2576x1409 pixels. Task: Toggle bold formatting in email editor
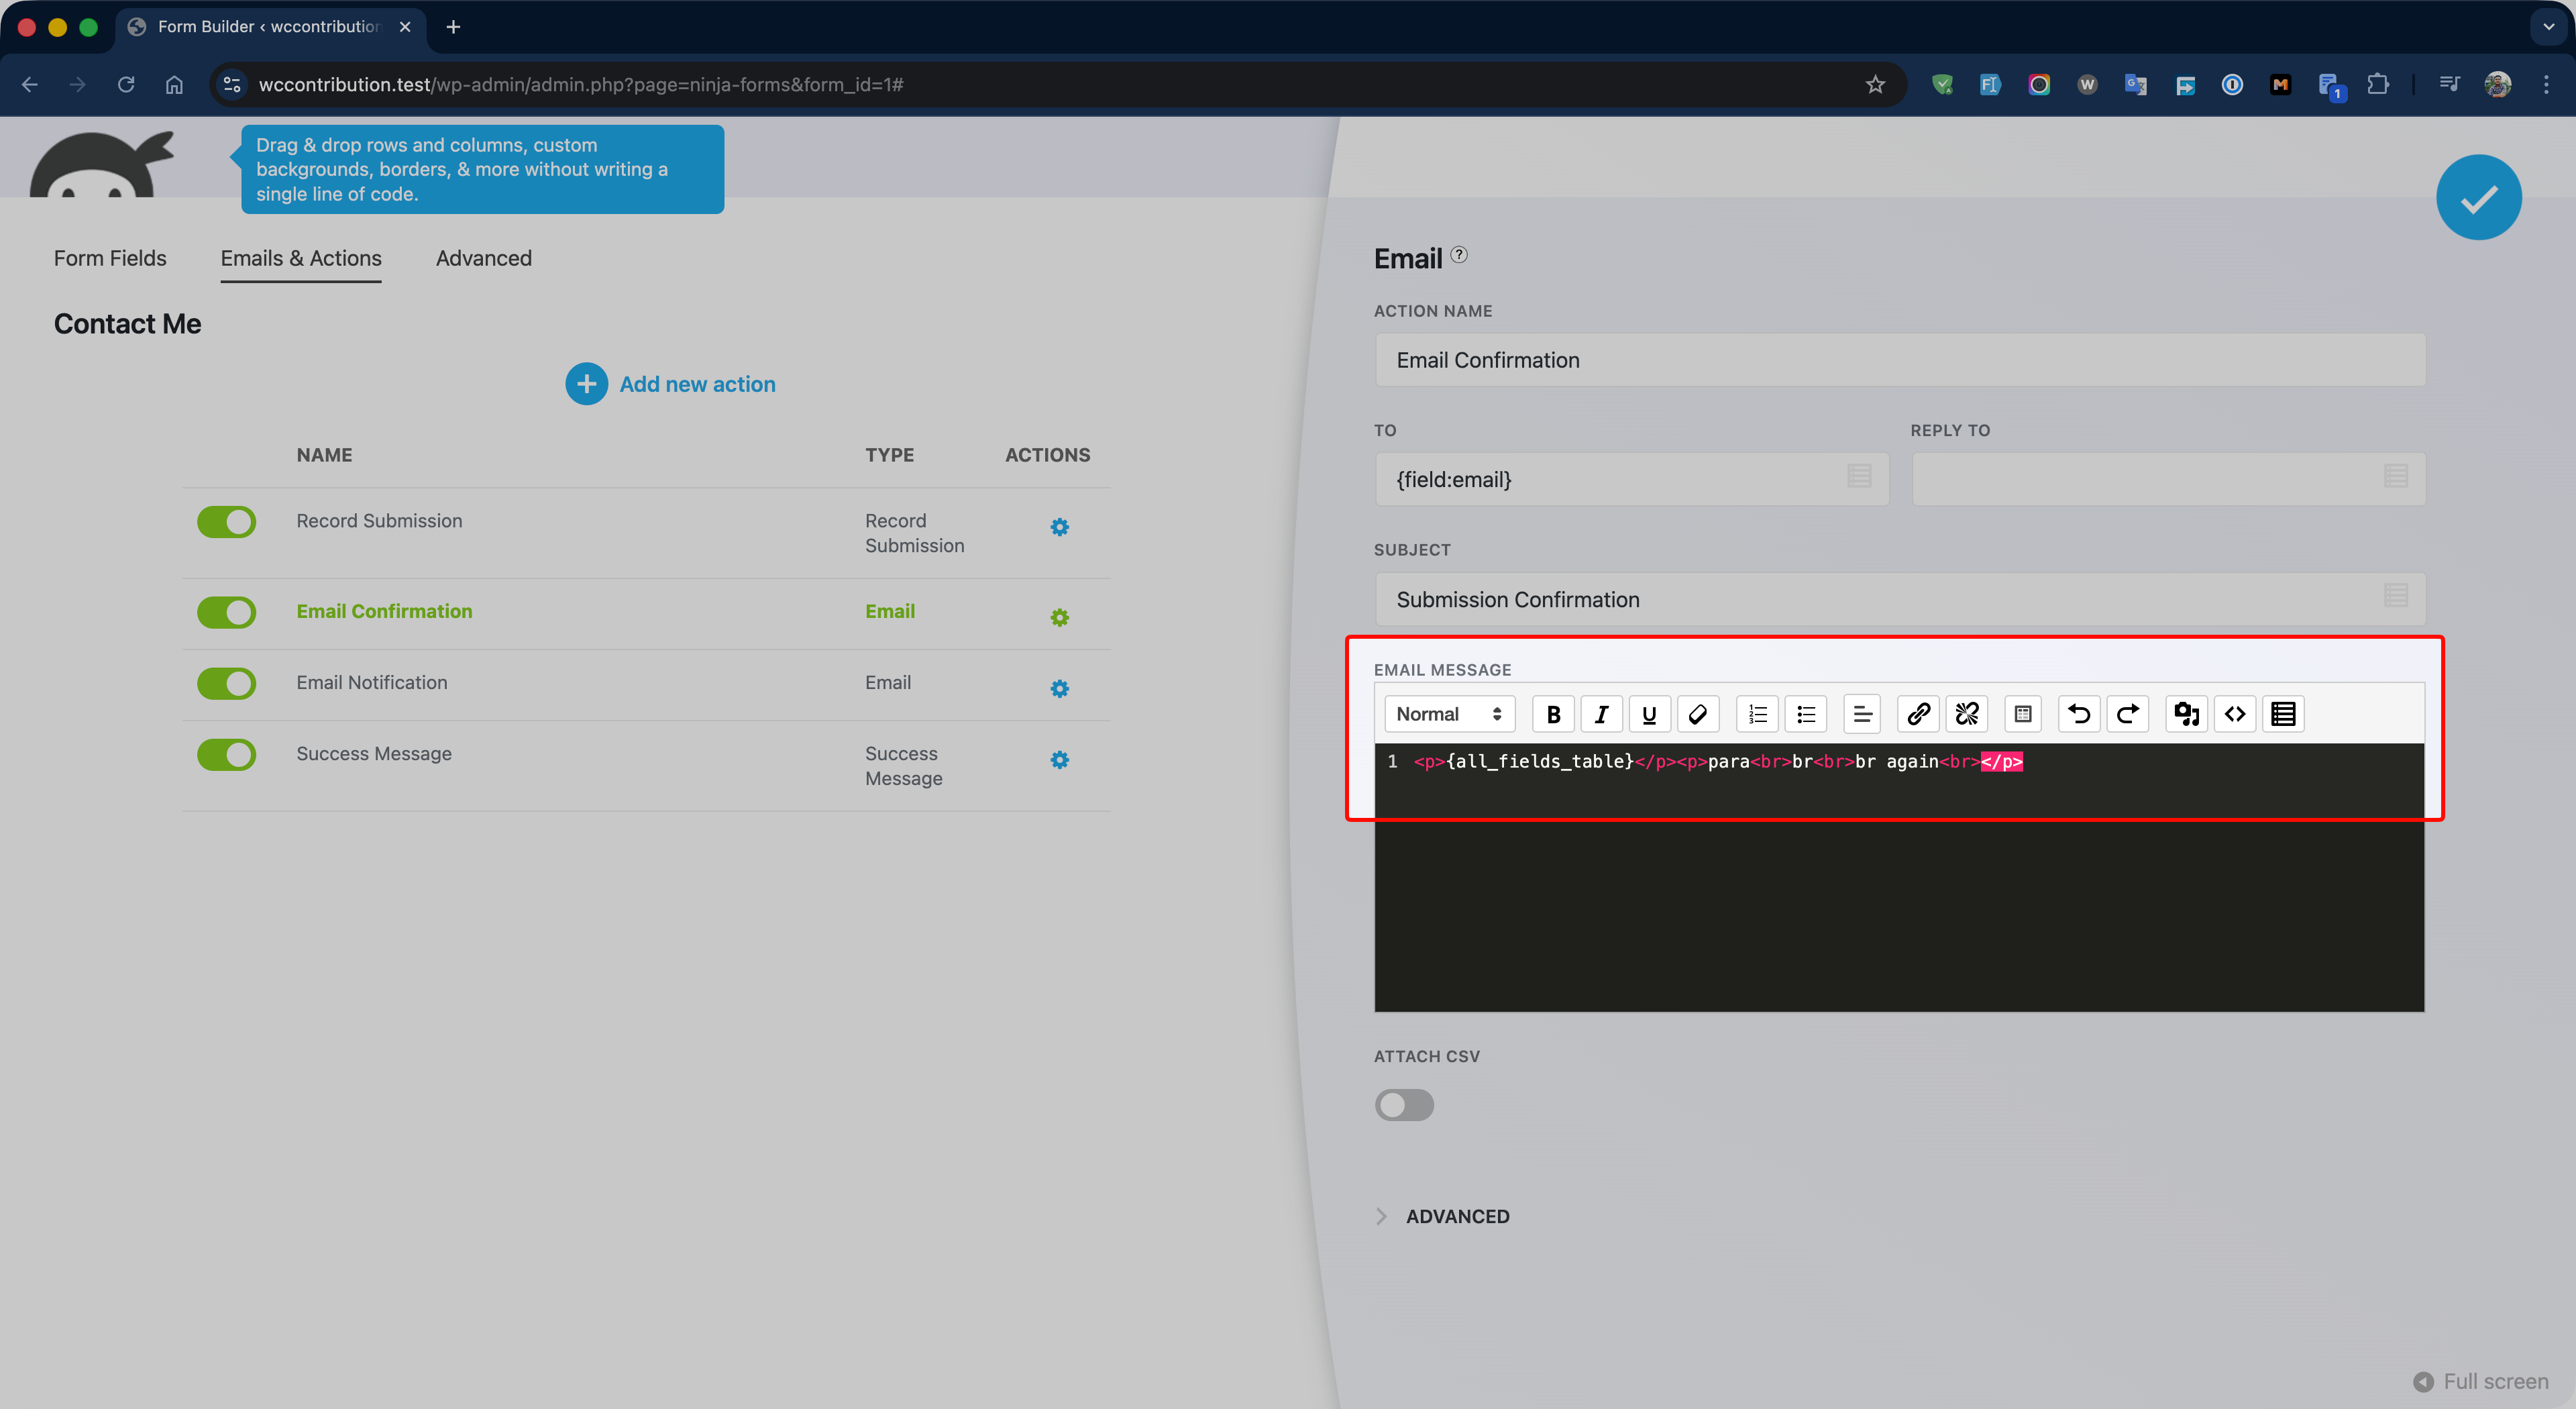1553,714
